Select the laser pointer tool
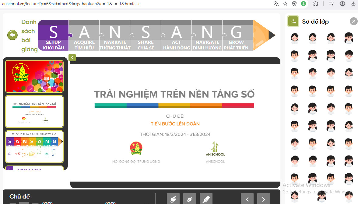358x204 pixels. (173, 199)
